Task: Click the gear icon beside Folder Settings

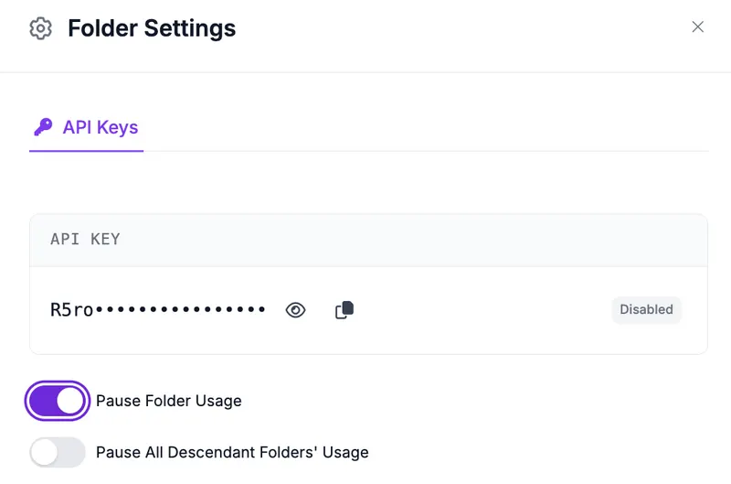Action: click(40, 28)
